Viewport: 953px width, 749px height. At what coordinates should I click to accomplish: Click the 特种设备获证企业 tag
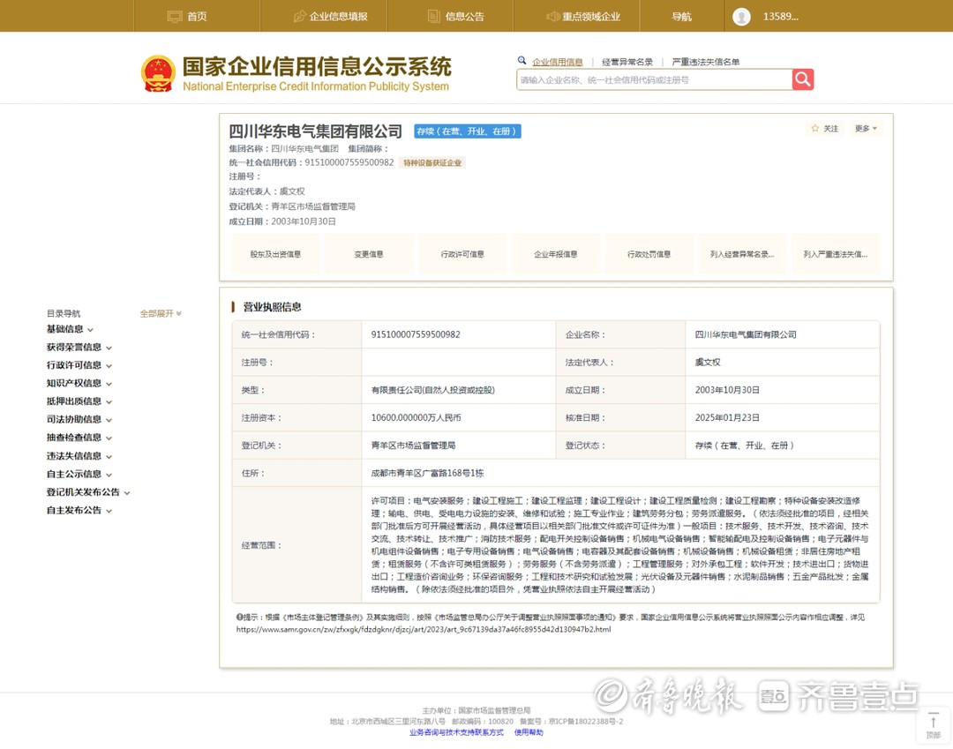[432, 163]
